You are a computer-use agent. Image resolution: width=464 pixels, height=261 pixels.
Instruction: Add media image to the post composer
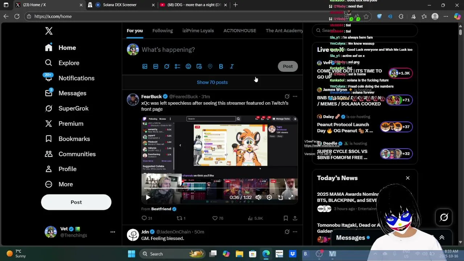pyautogui.click(x=145, y=66)
